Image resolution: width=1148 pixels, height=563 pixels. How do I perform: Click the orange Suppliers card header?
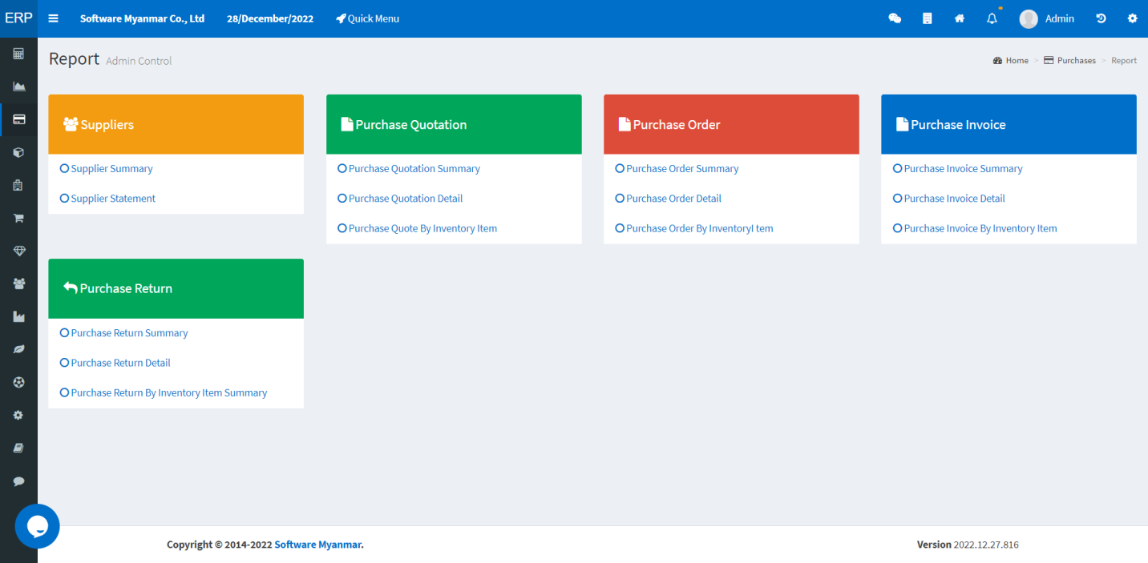pyautogui.click(x=176, y=124)
